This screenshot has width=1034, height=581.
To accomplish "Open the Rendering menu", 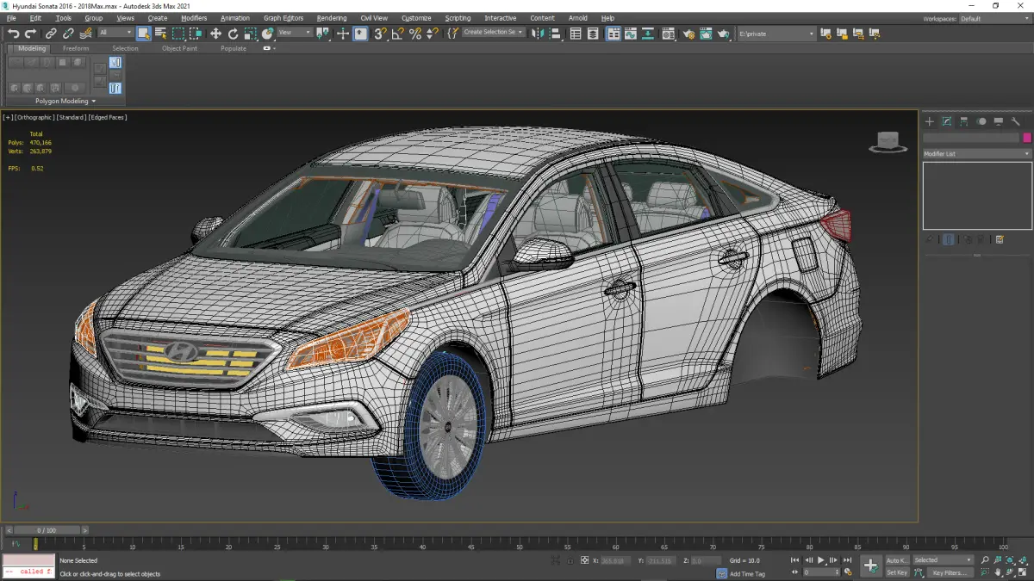I will (332, 18).
